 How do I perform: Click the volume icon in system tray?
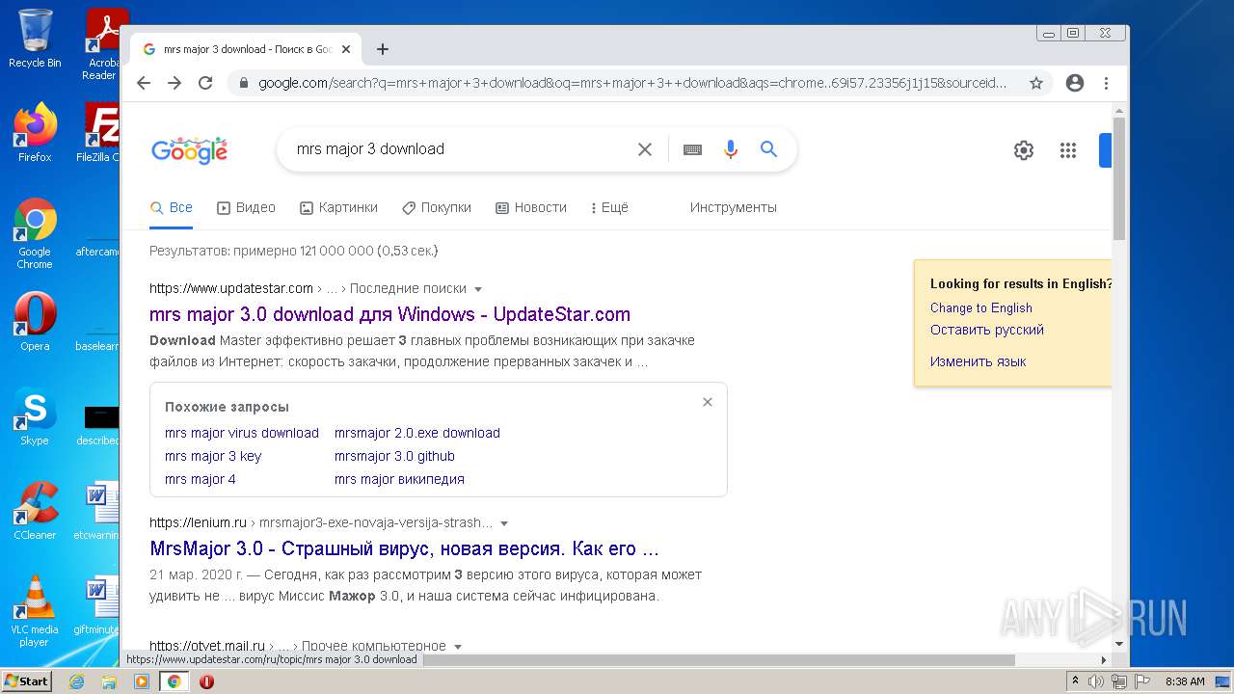coord(1096,681)
